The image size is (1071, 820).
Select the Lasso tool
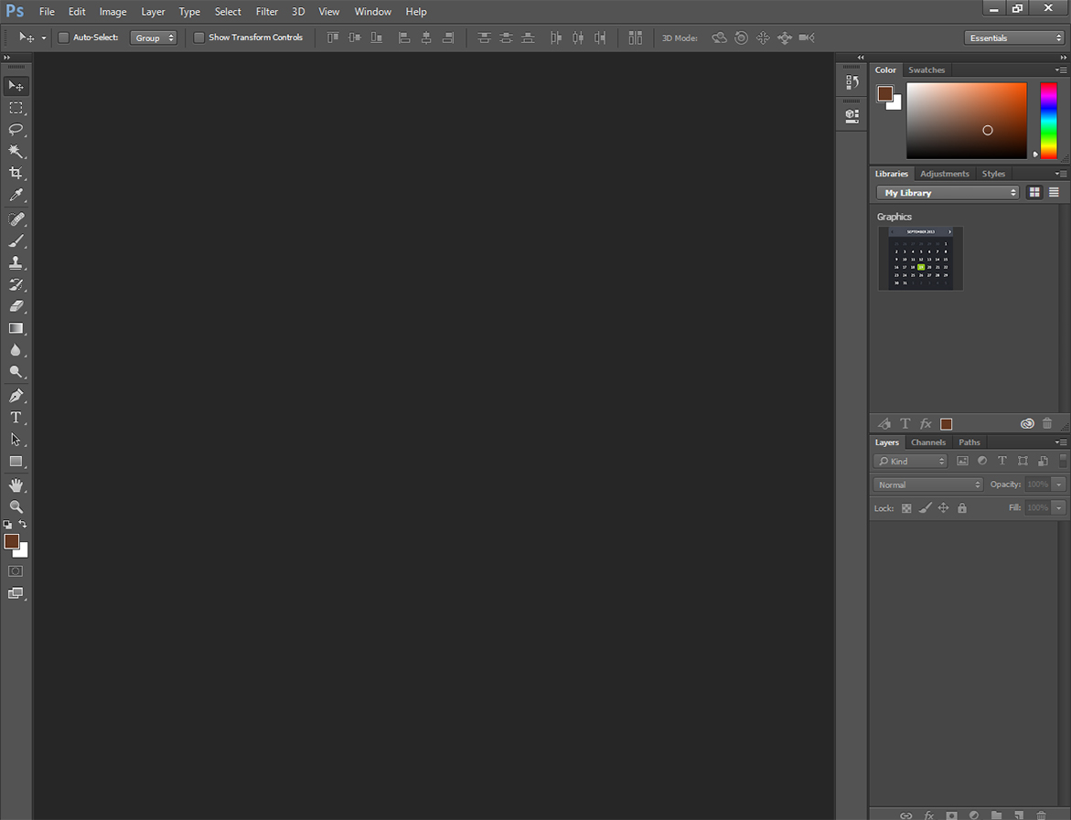[16, 130]
